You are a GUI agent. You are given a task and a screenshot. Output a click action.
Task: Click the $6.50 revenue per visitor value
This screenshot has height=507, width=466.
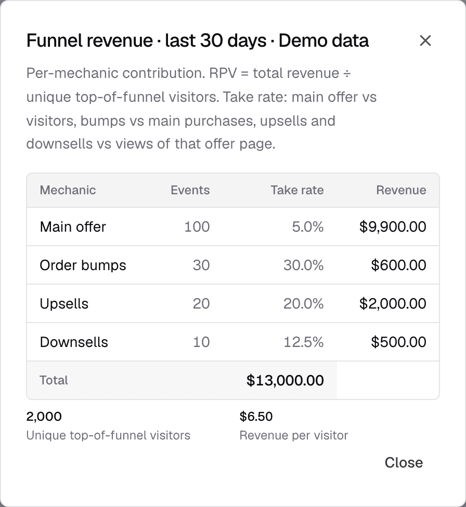256,417
